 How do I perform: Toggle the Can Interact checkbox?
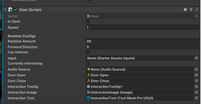pos(88,52)
